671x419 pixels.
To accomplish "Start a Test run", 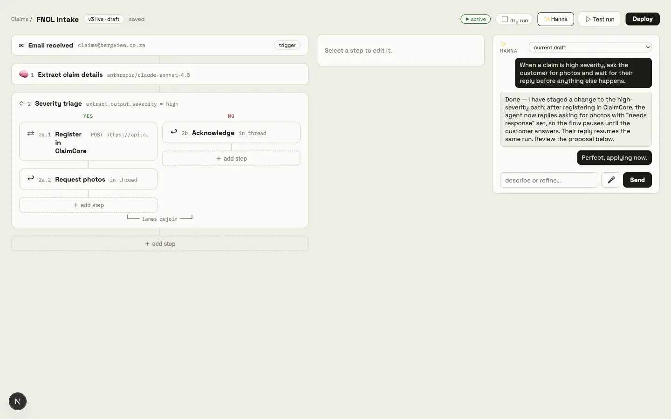I will click(600, 19).
